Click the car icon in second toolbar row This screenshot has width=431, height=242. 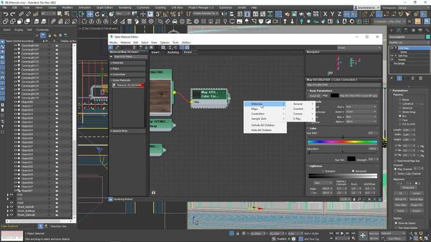pyautogui.click(x=175, y=21)
